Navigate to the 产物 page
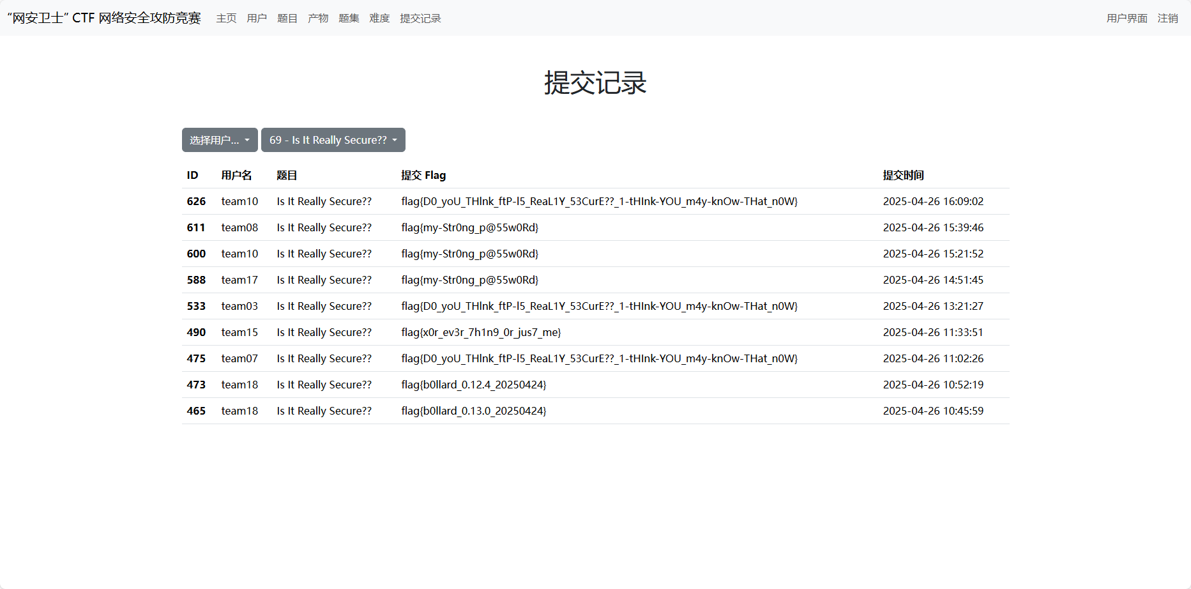This screenshot has width=1191, height=589. click(318, 19)
